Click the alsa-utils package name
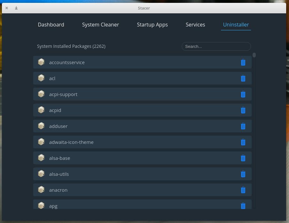289x223 pixels. [x=59, y=174]
